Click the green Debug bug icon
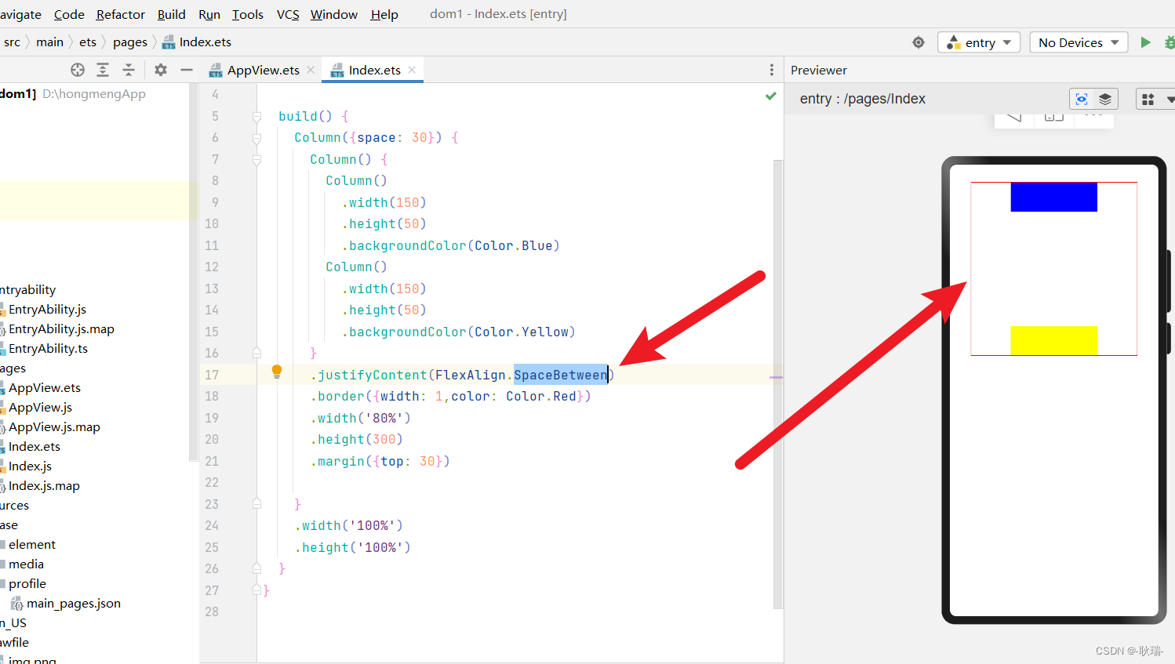Viewport: 1175px width, 664px height. click(1170, 42)
